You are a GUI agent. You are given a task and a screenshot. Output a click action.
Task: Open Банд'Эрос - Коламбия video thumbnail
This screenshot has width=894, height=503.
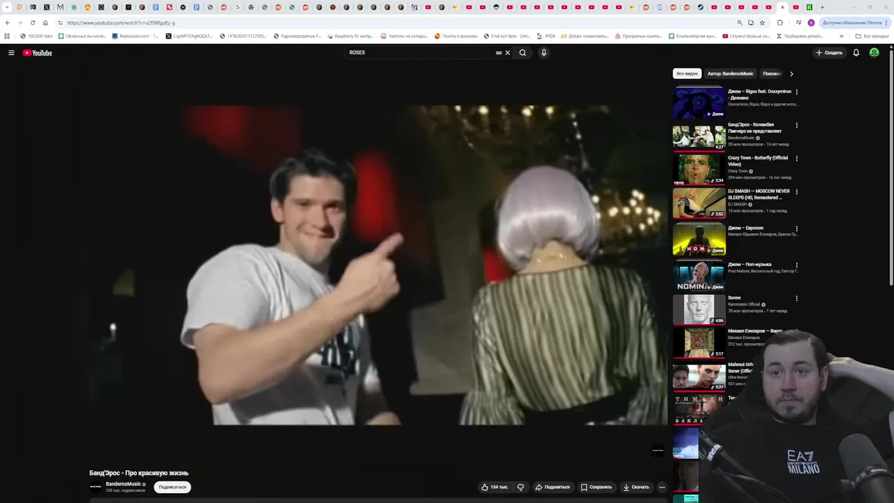[x=699, y=136]
